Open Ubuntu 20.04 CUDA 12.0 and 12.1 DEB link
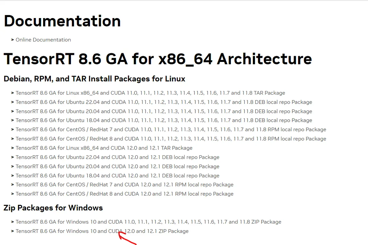 pos(117,167)
